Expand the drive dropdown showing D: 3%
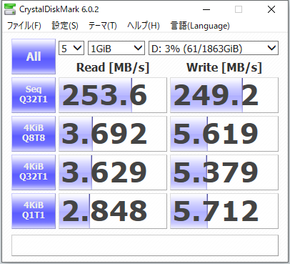The image size is (290, 264). coord(214,48)
